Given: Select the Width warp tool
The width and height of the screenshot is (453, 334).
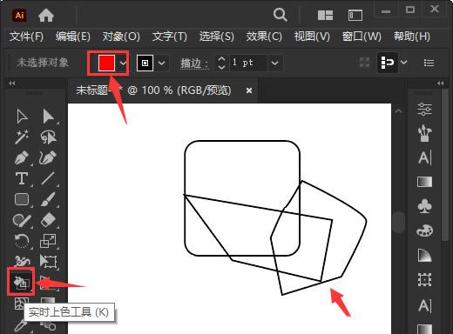Looking at the screenshot, I should 22,261.
